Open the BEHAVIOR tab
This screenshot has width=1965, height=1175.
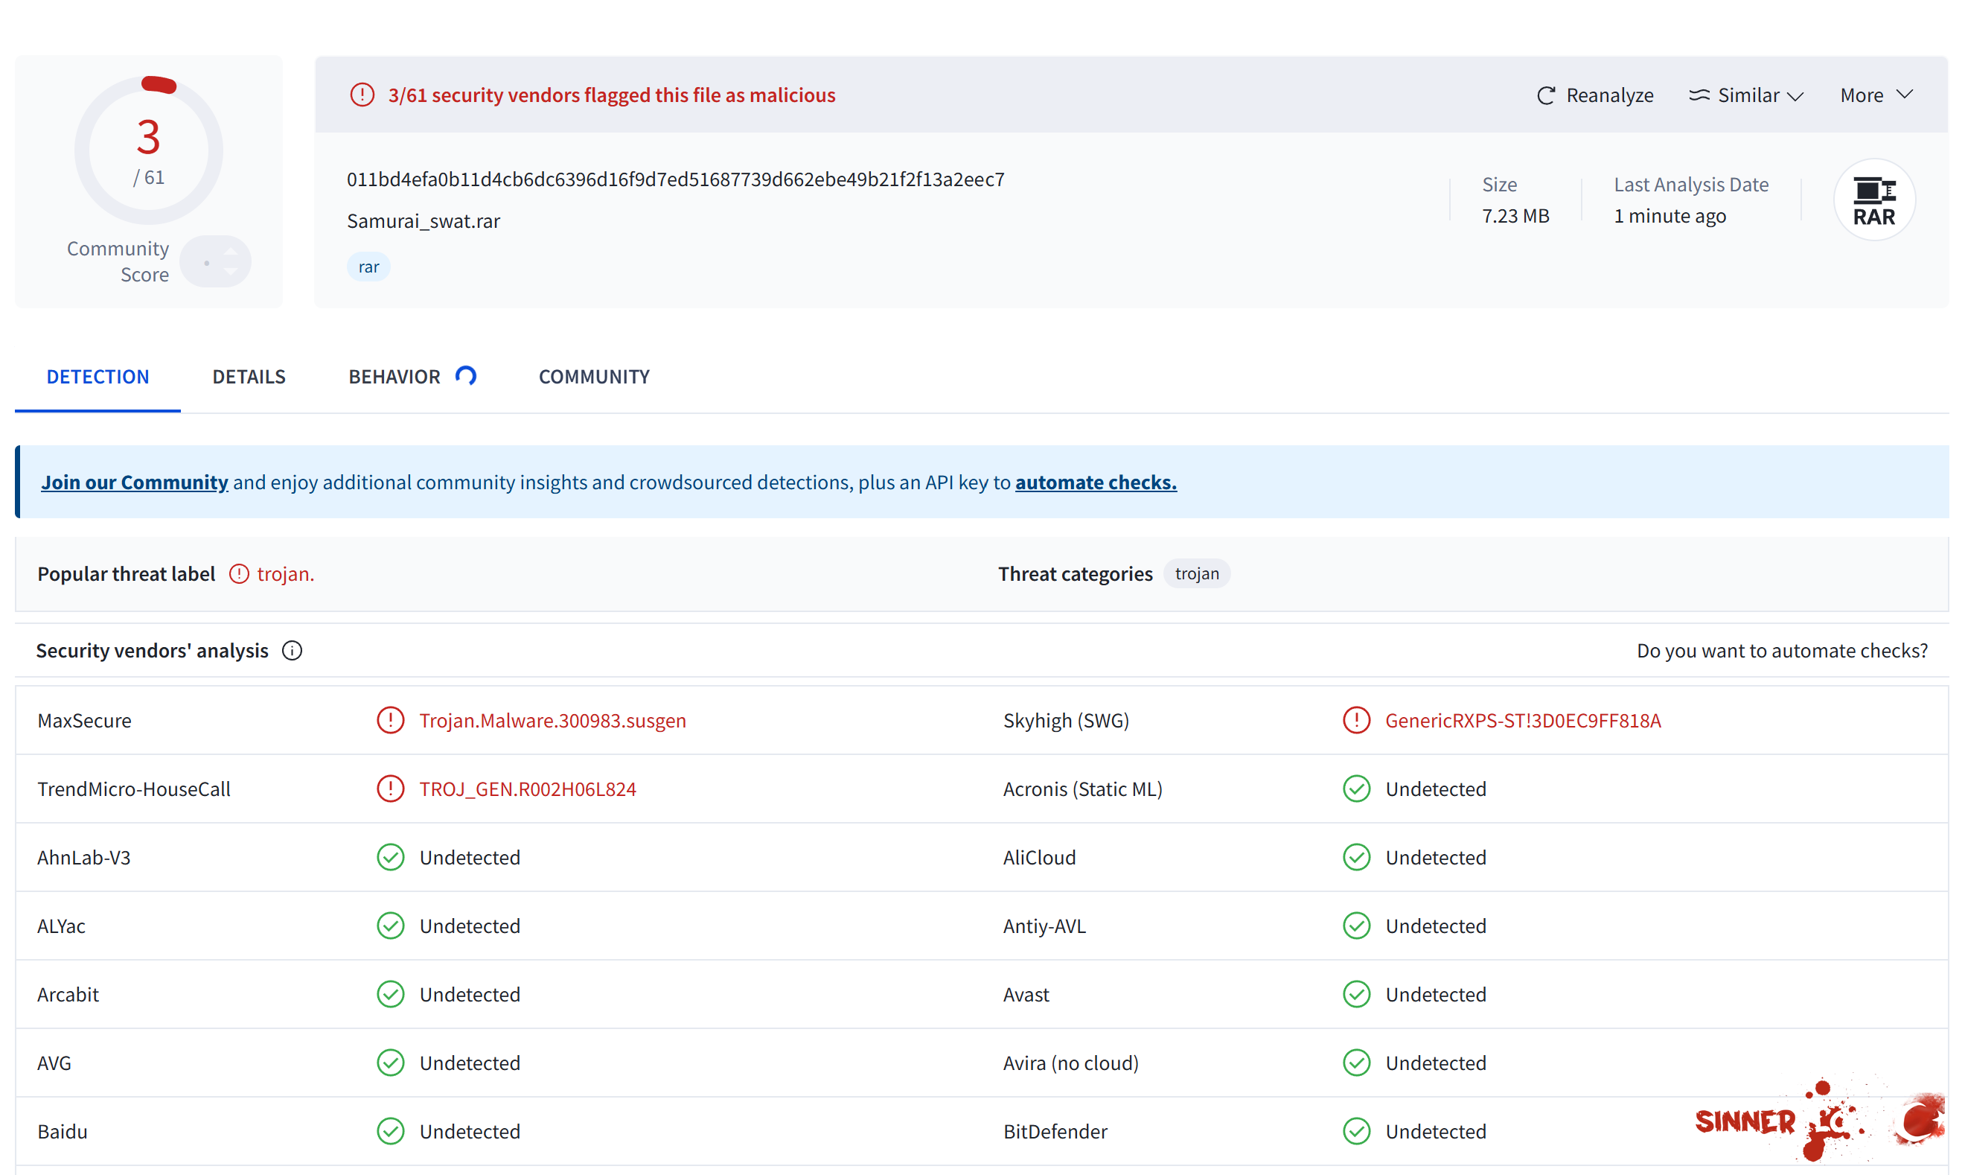click(x=394, y=377)
